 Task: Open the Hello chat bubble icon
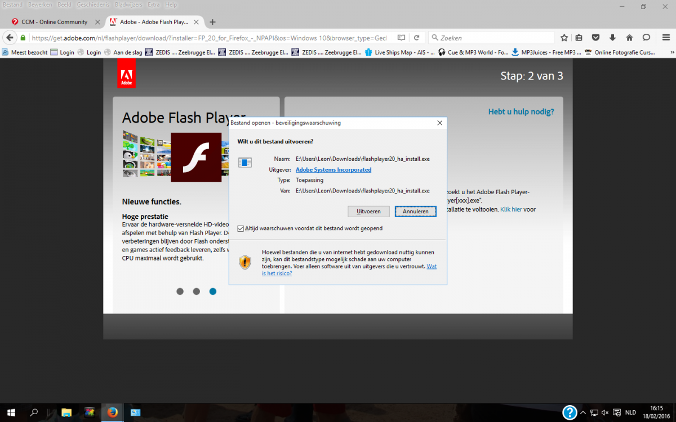coord(646,38)
